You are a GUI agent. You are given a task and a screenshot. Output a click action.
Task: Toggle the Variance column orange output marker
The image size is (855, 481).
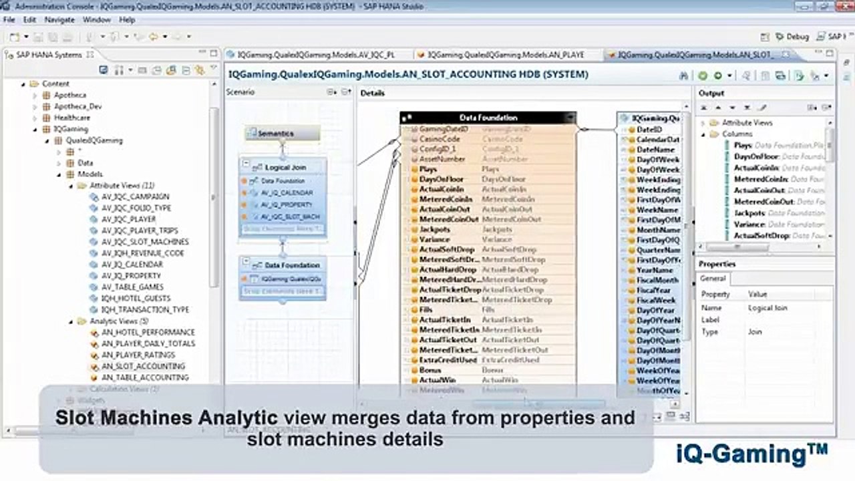(414, 240)
